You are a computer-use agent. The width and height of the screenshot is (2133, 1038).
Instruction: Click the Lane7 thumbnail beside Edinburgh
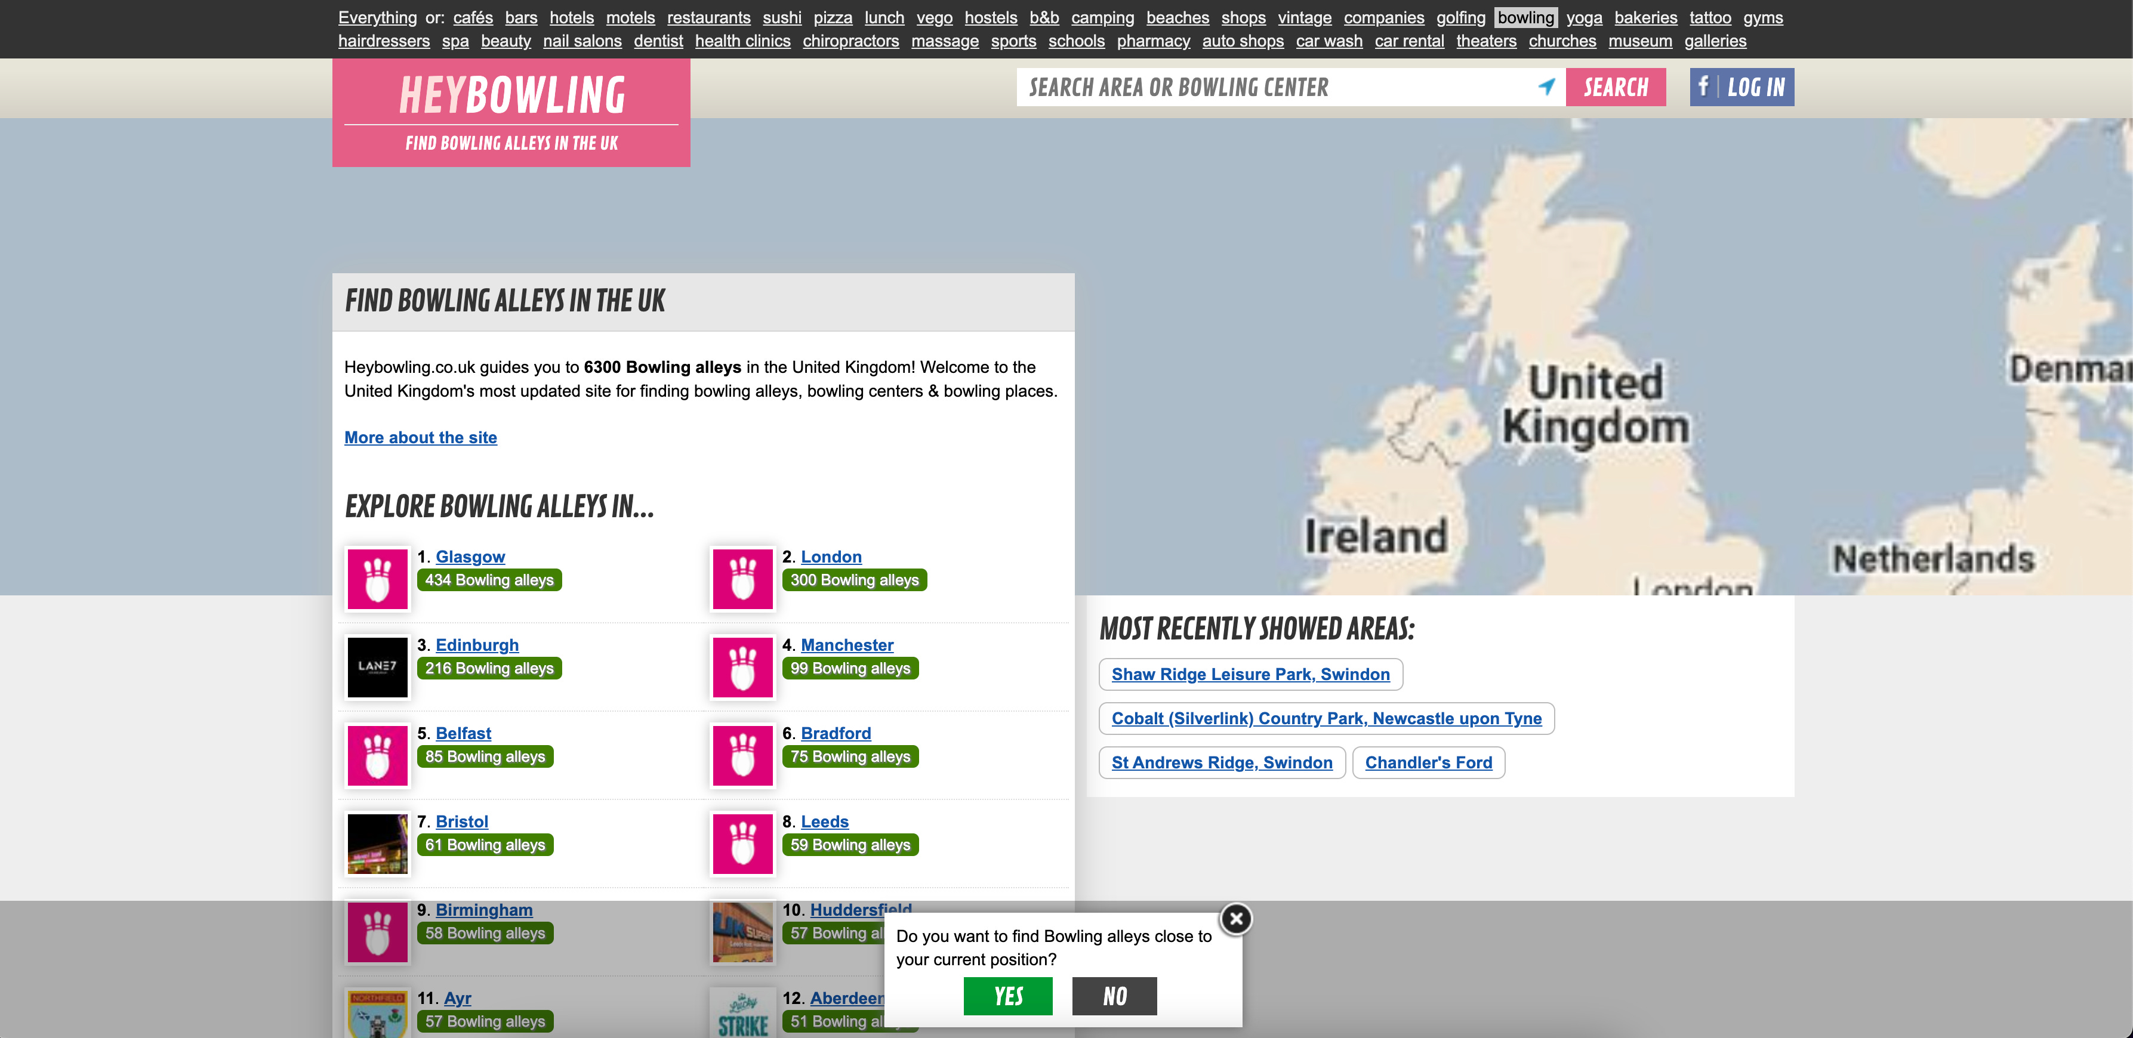click(x=378, y=667)
